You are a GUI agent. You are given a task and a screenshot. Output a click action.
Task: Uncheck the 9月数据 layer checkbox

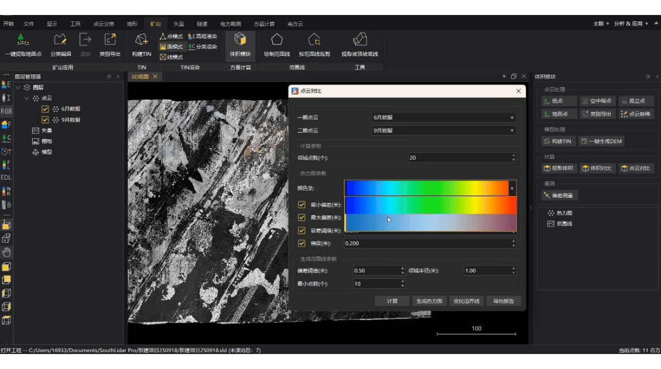pos(46,120)
